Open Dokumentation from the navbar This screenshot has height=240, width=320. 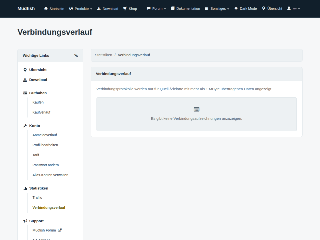185,8
